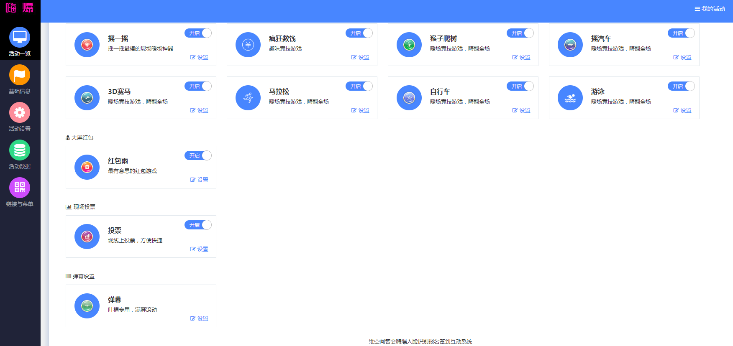
Task: Click the 疯狂数钱 card title
Action: (282, 38)
